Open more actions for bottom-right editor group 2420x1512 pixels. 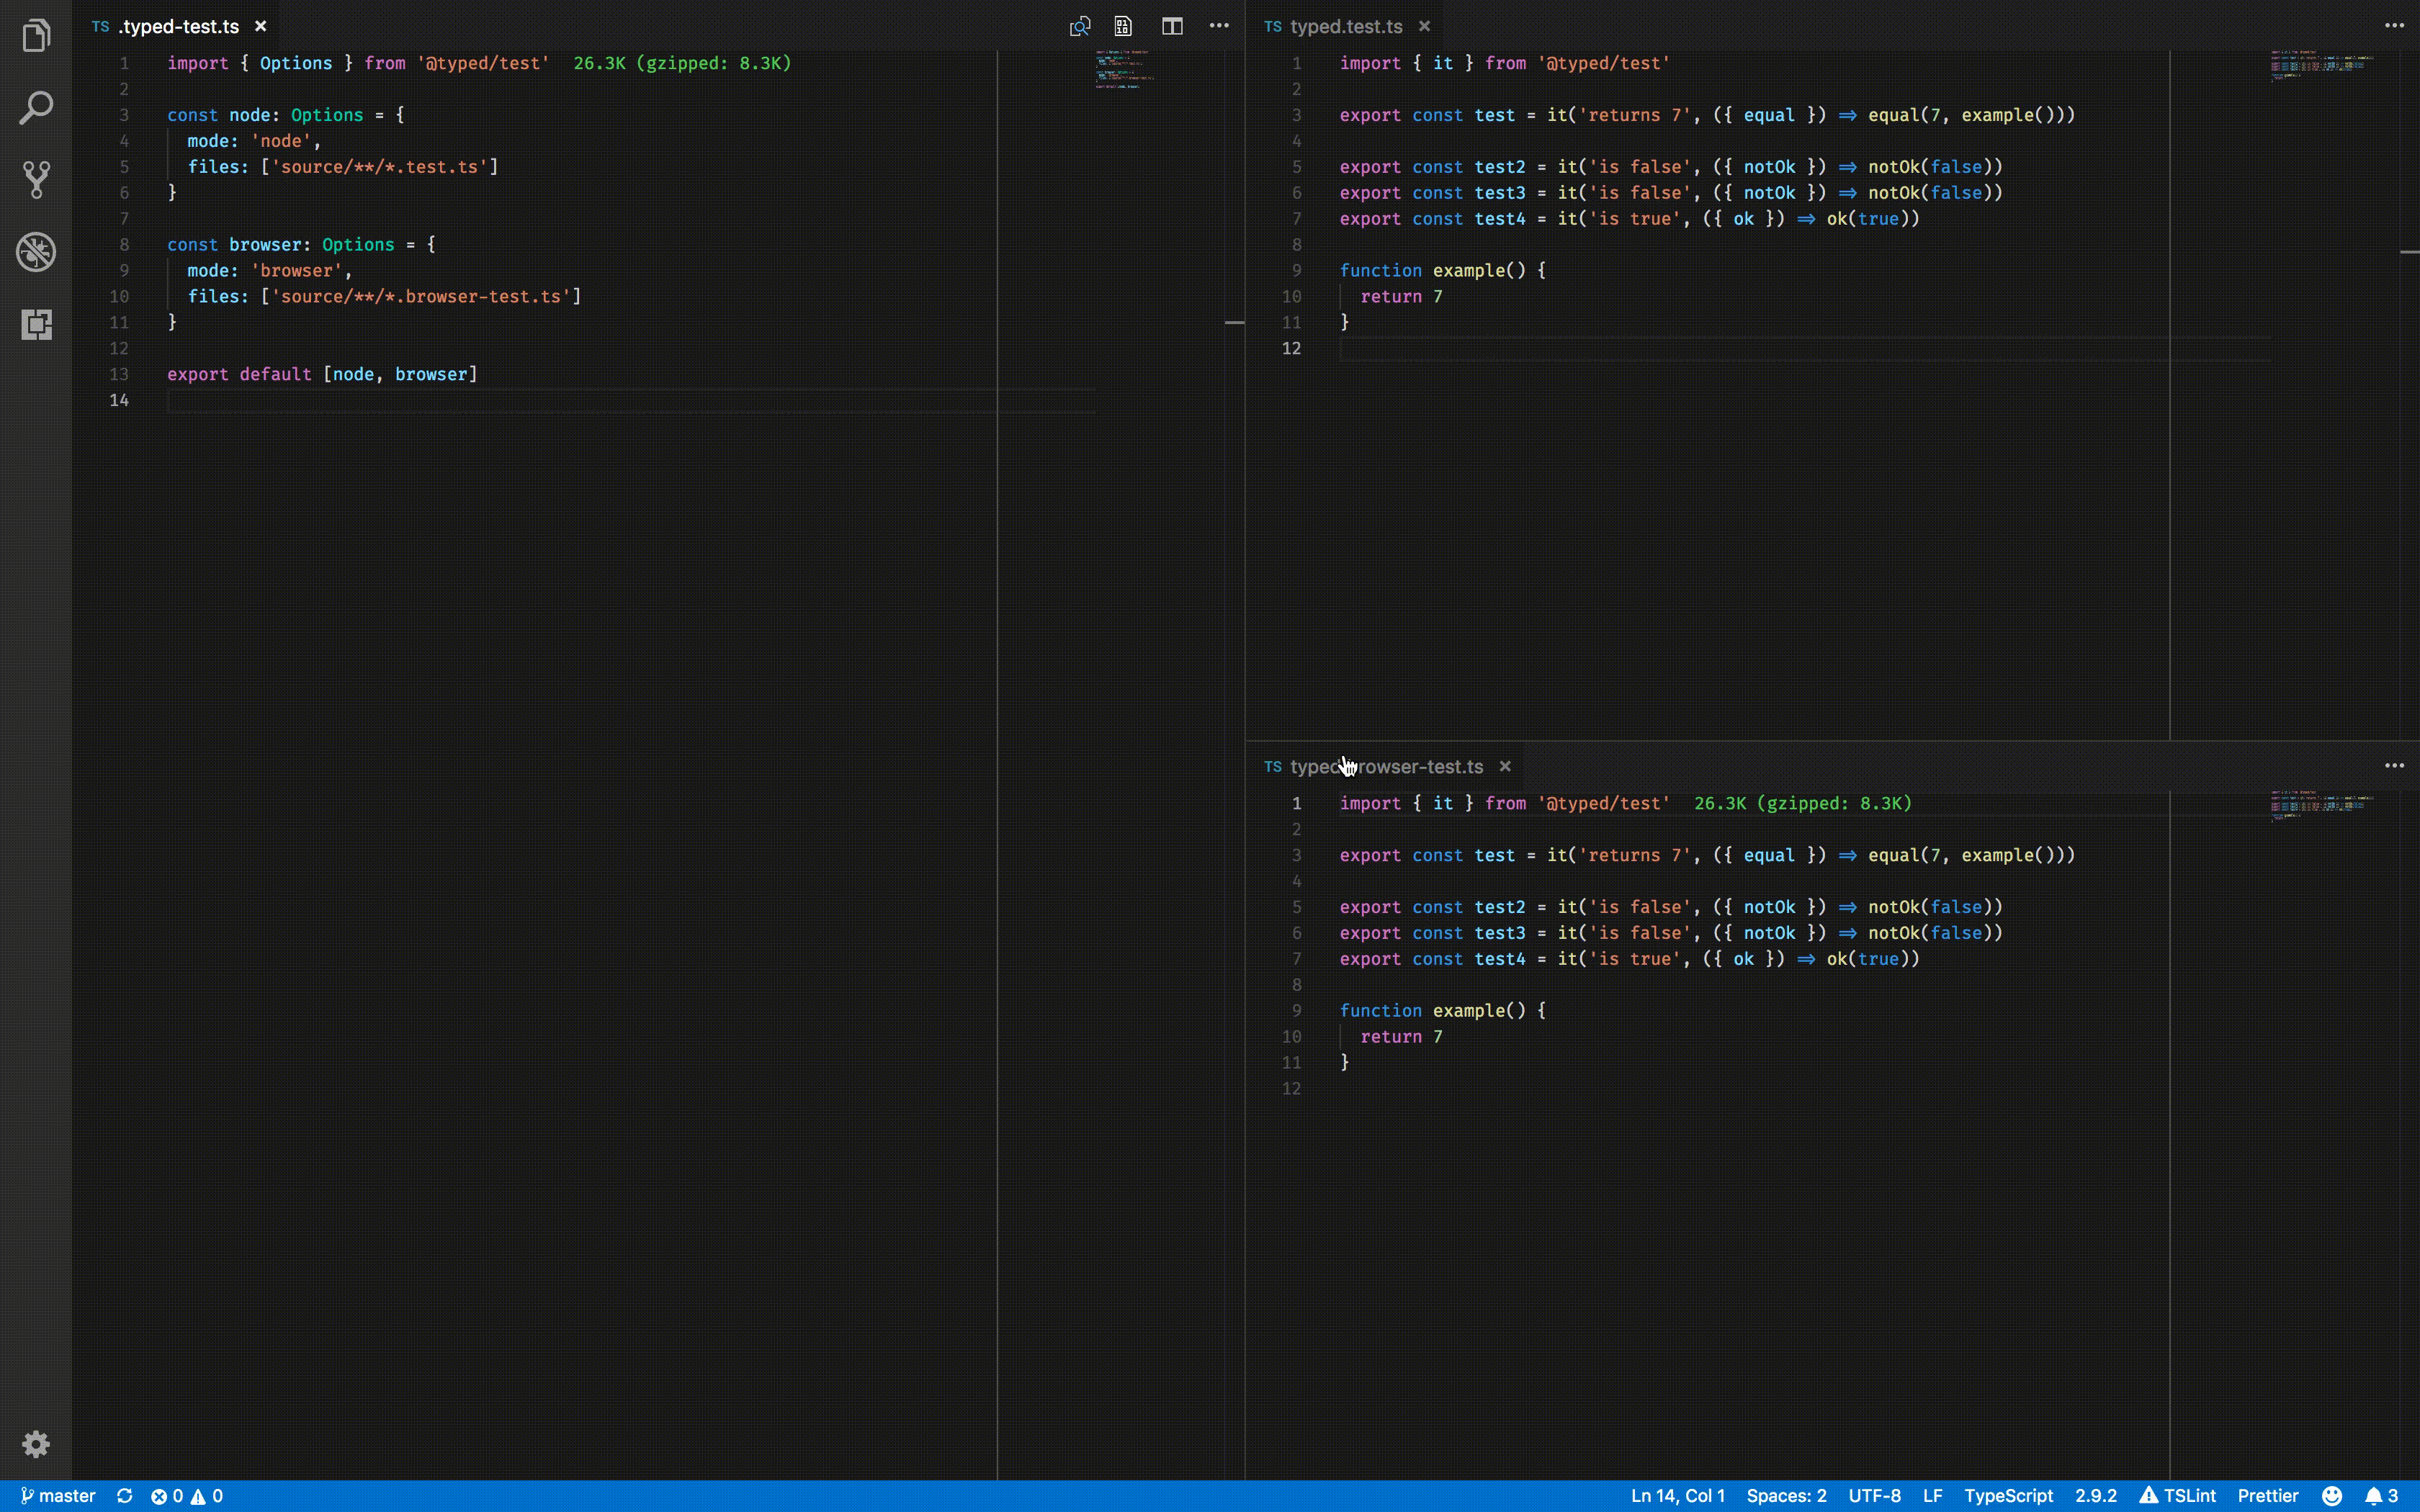[2394, 766]
